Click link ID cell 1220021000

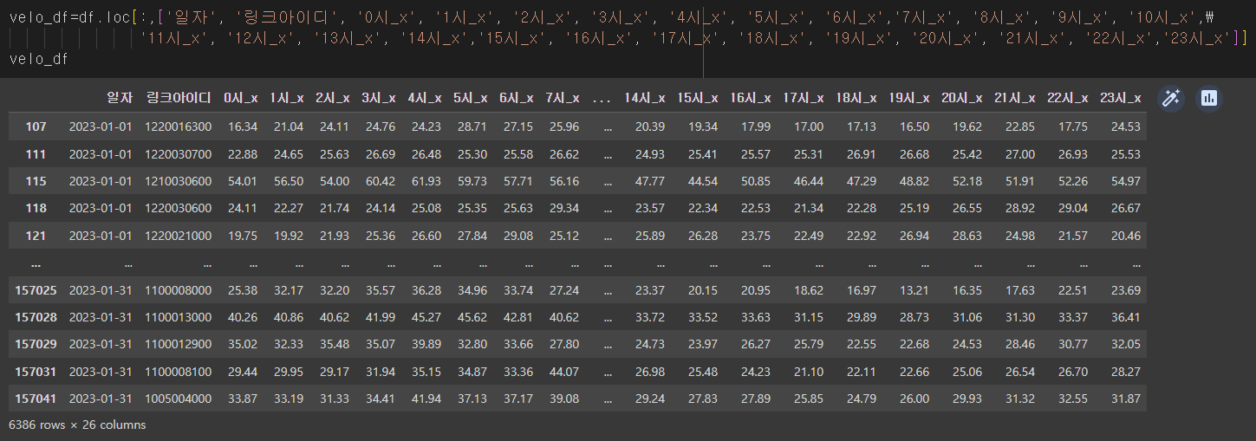(x=179, y=236)
